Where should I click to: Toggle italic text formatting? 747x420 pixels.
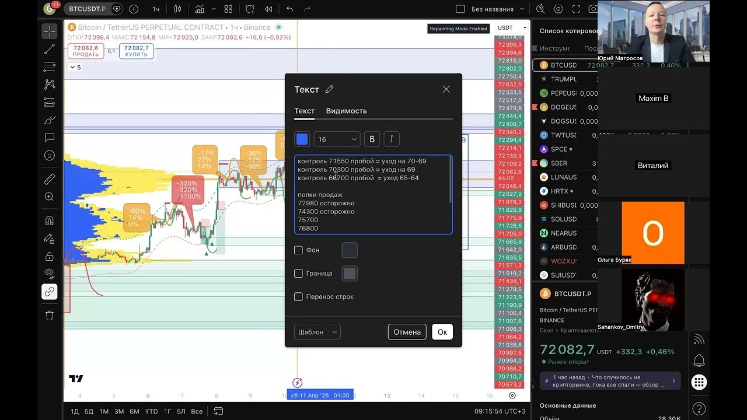(x=391, y=139)
